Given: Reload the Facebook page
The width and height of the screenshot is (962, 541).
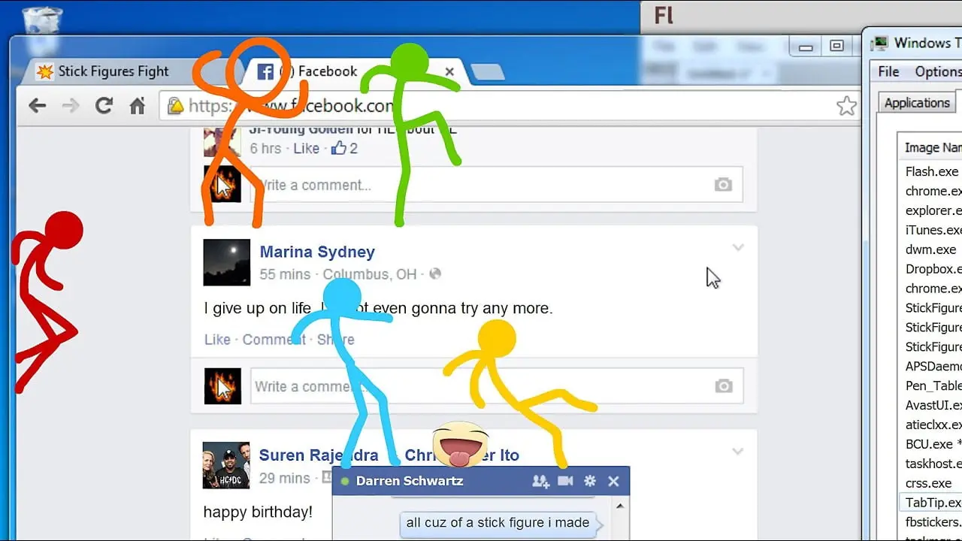Looking at the screenshot, I should pyautogui.click(x=104, y=106).
